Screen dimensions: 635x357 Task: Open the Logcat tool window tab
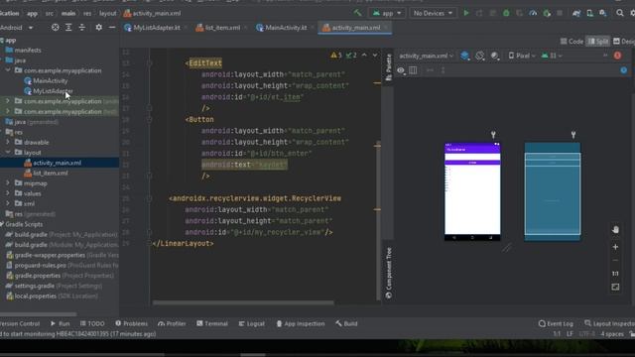(251, 323)
